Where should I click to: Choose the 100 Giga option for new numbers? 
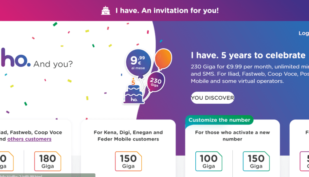pyautogui.click(x=208, y=161)
